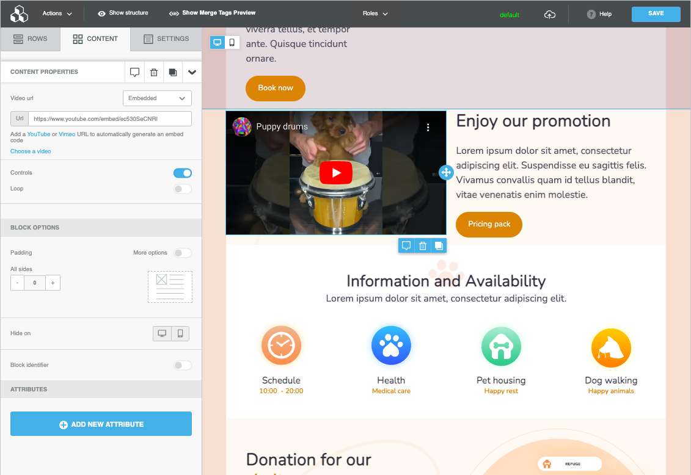Screen dimensions: 691x475
Task: Switch to mobile preview icon
Action: coord(232,43)
